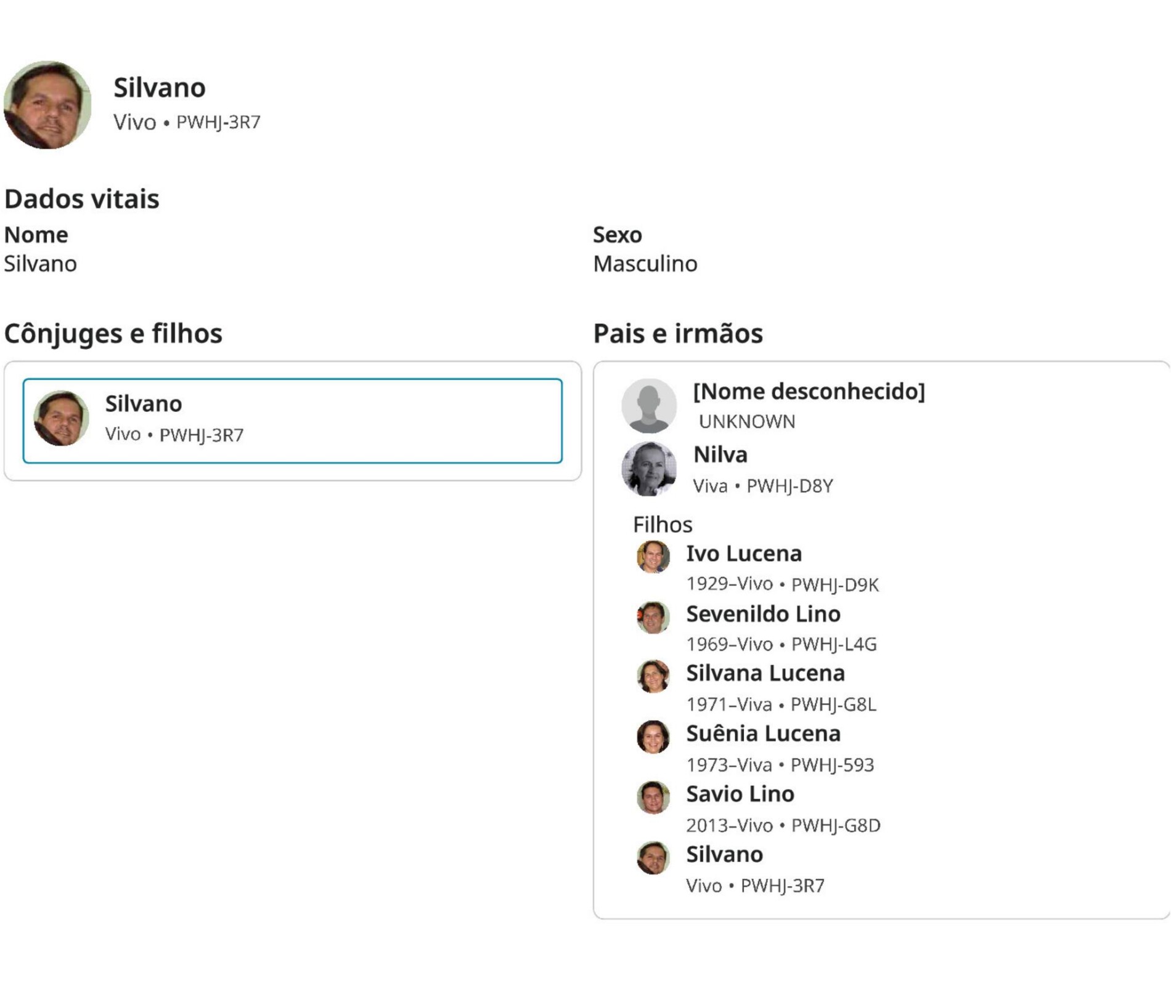Open Ivo Lucena's profile link
Image resolution: width=1171 pixels, height=981 pixels.
tap(743, 554)
